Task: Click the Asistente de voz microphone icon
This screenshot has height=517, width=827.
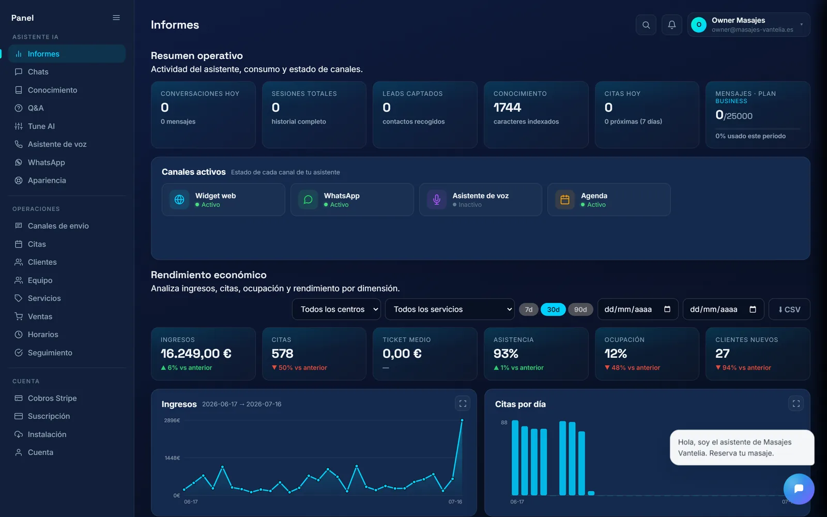Action: point(437,200)
